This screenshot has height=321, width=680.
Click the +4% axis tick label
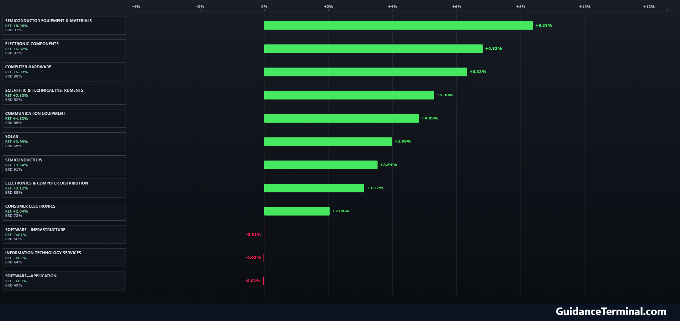393,7
